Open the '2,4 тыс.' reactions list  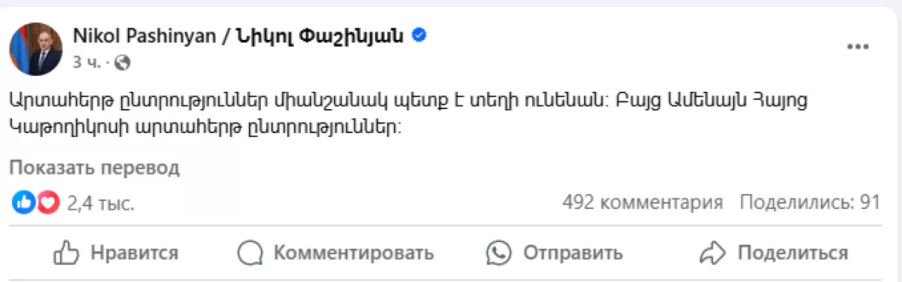tap(101, 202)
